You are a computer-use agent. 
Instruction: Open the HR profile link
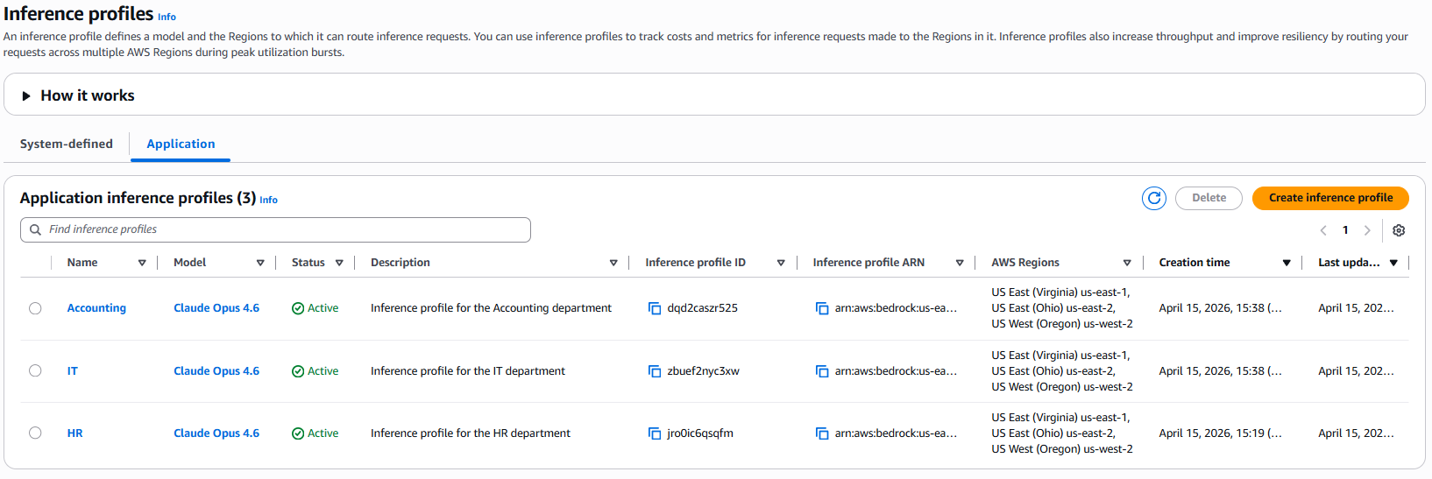pyautogui.click(x=75, y=433)
